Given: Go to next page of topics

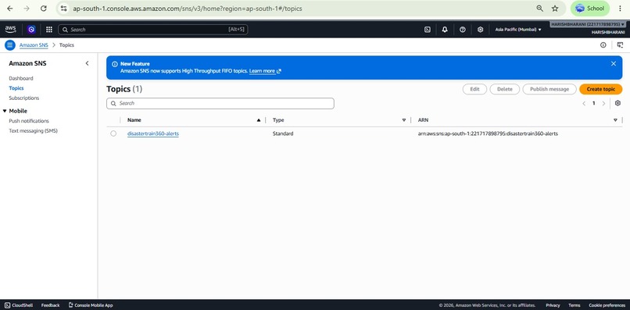Looking at the screenshot, I should tap(603, 103).
